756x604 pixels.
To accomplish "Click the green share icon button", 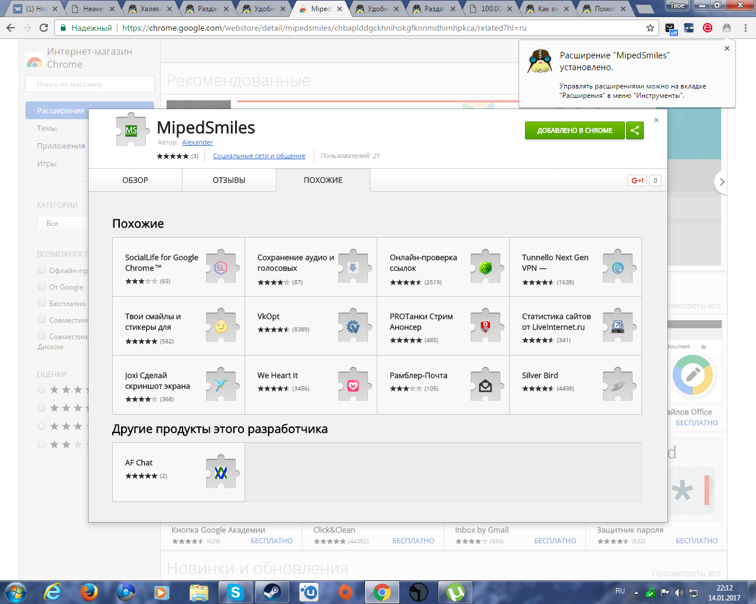I will (635, 130).
